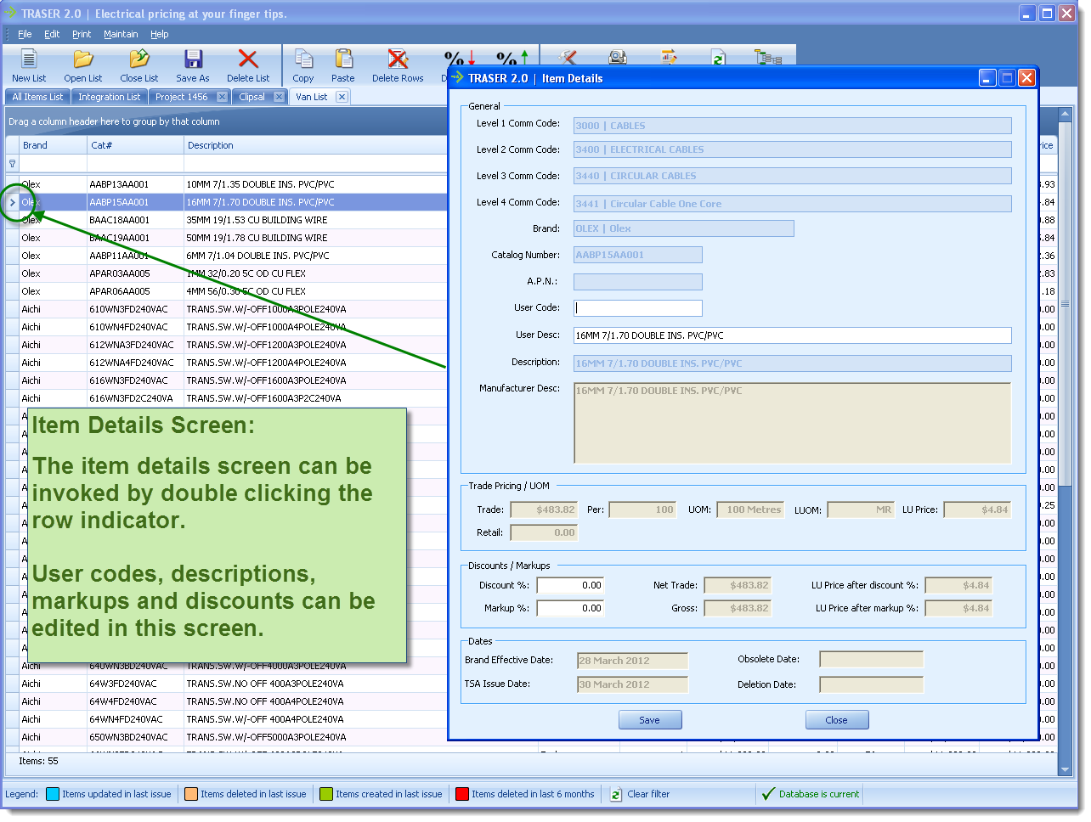
Task: Open a list with Open List icon
Action: point(82,59)
